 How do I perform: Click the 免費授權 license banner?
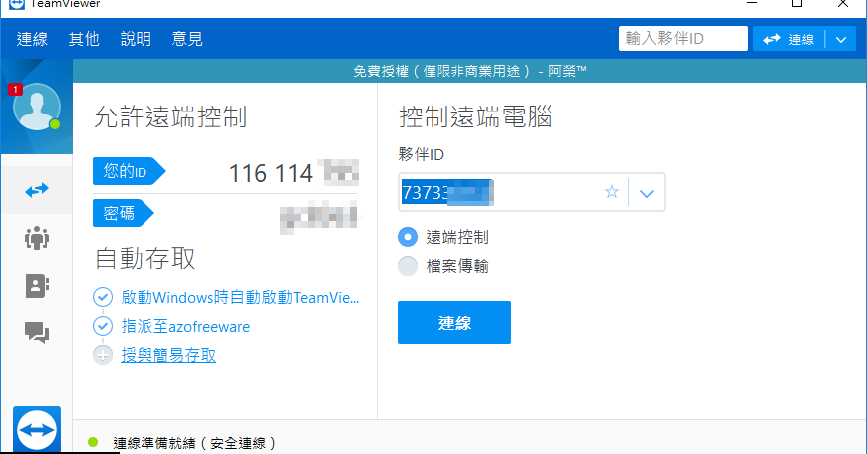(x=469, y=71)
